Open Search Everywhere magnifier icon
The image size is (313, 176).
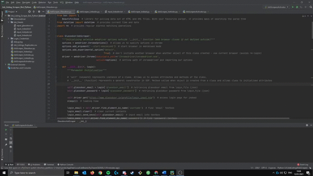pos(311,7)
